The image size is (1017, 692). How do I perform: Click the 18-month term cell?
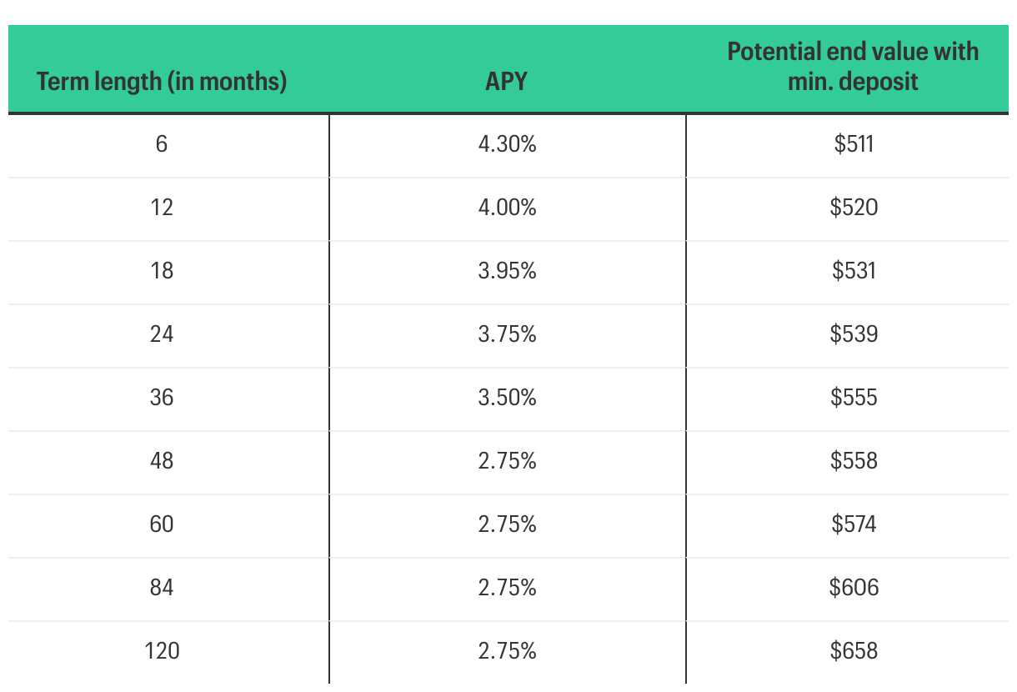coord(162,270)
